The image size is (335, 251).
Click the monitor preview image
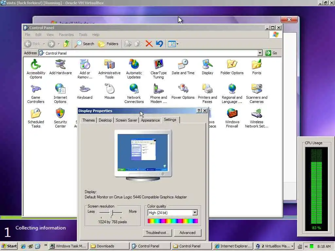tap(143, 155)
